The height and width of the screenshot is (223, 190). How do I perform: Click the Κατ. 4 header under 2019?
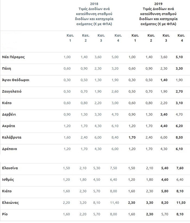[x=181, y=38]
